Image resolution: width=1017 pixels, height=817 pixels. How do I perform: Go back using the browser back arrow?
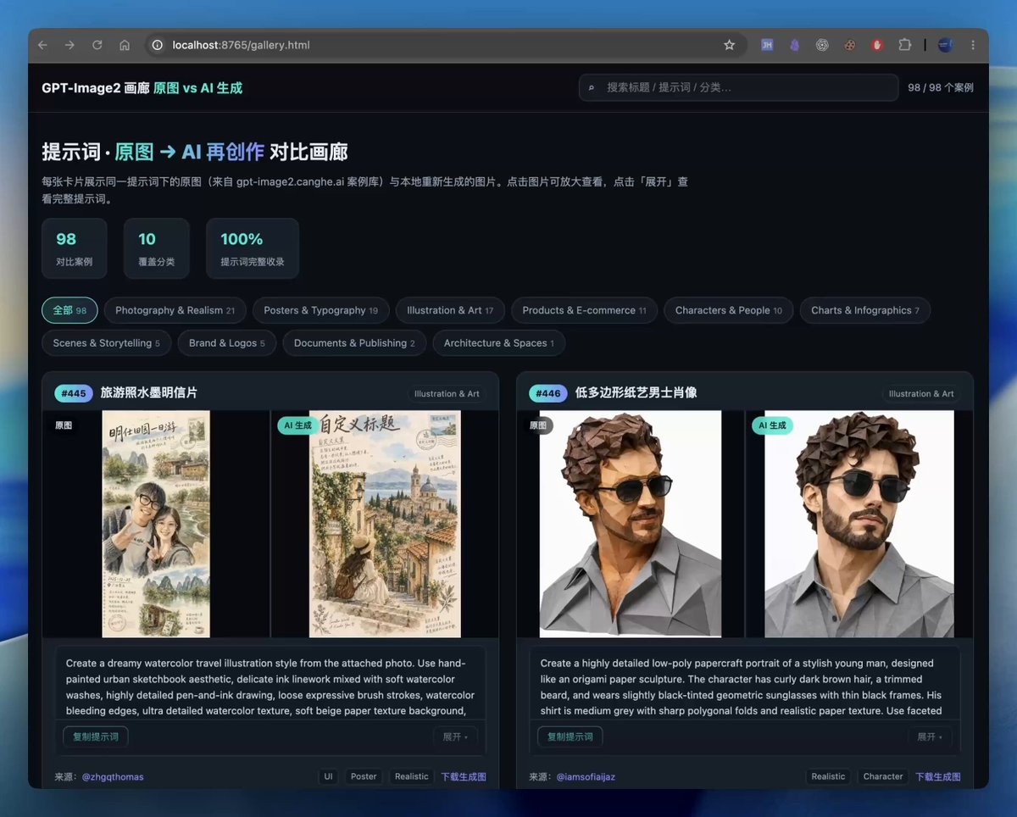click(x=42, y=45)
